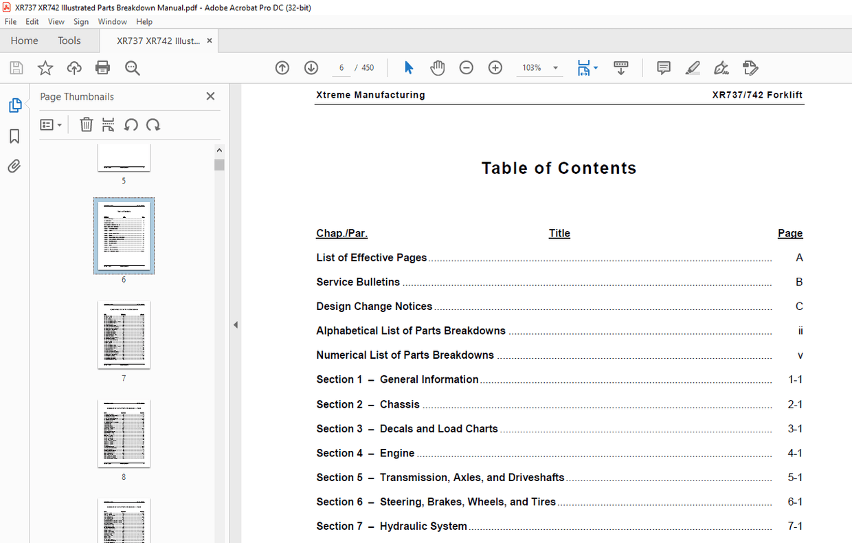Click the Zoom In plus icon

point(495,67)
